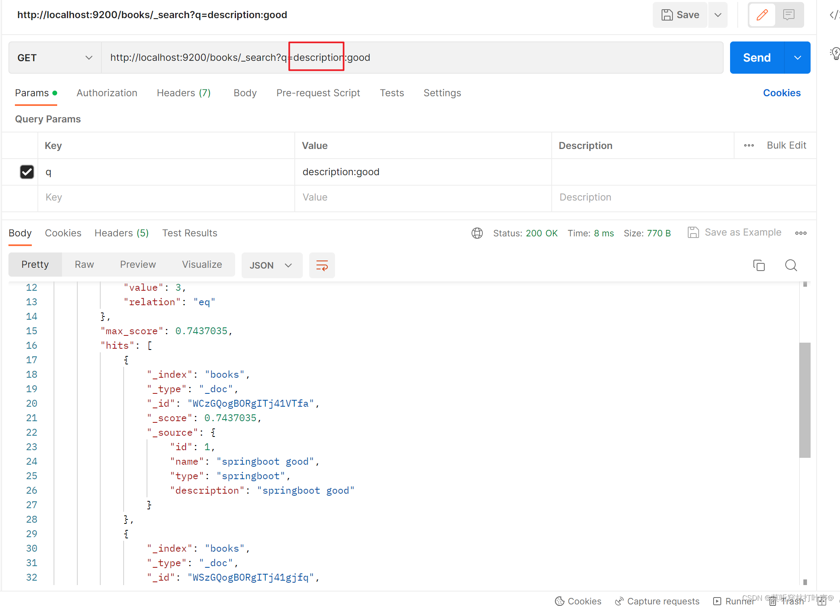The image size is (840, 606).
Task: Click the empty Key input field
Action: (x=166, y=197)
